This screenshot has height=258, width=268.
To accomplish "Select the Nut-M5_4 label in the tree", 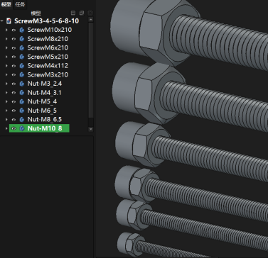I will pos(42,101).
